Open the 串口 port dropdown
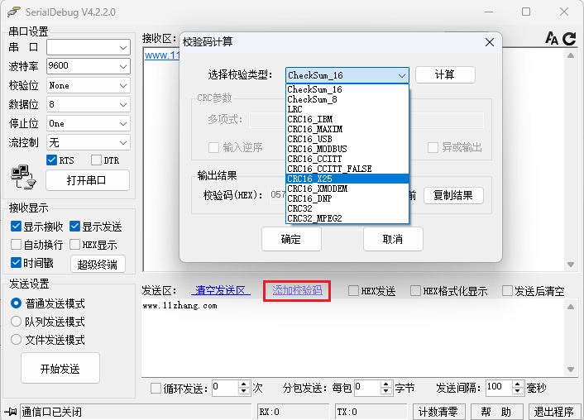This screenshot has height=420, width=584. point(89,47)
